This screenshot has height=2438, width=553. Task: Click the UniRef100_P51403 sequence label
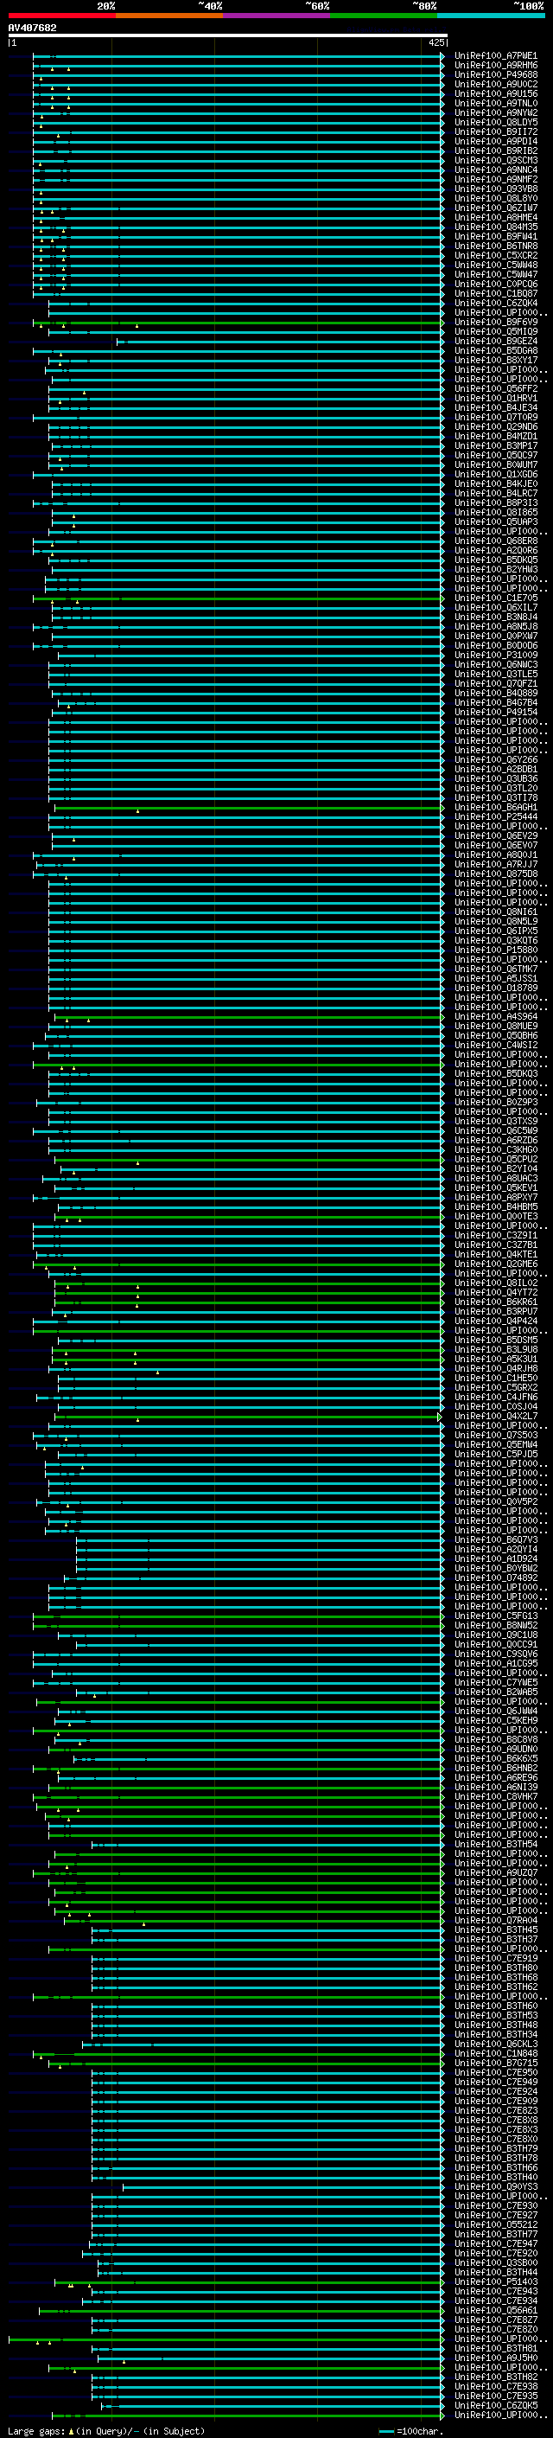tap(495, 2281)
